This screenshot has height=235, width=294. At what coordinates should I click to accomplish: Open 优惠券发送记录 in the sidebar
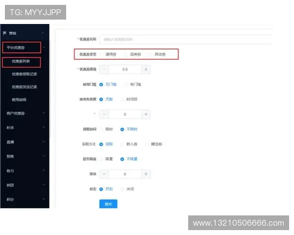[24, 87]
